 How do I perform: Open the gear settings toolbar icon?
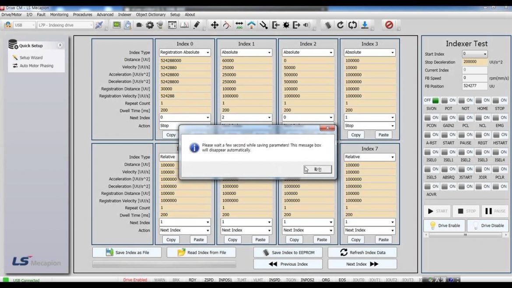click(x=150, y=25)
